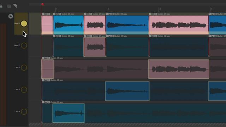The height and width of the screenshot is (127, 226).
Task: Open FX on Lane 2 Guitar-02.wav clip
Action: (x=48, y=80)
